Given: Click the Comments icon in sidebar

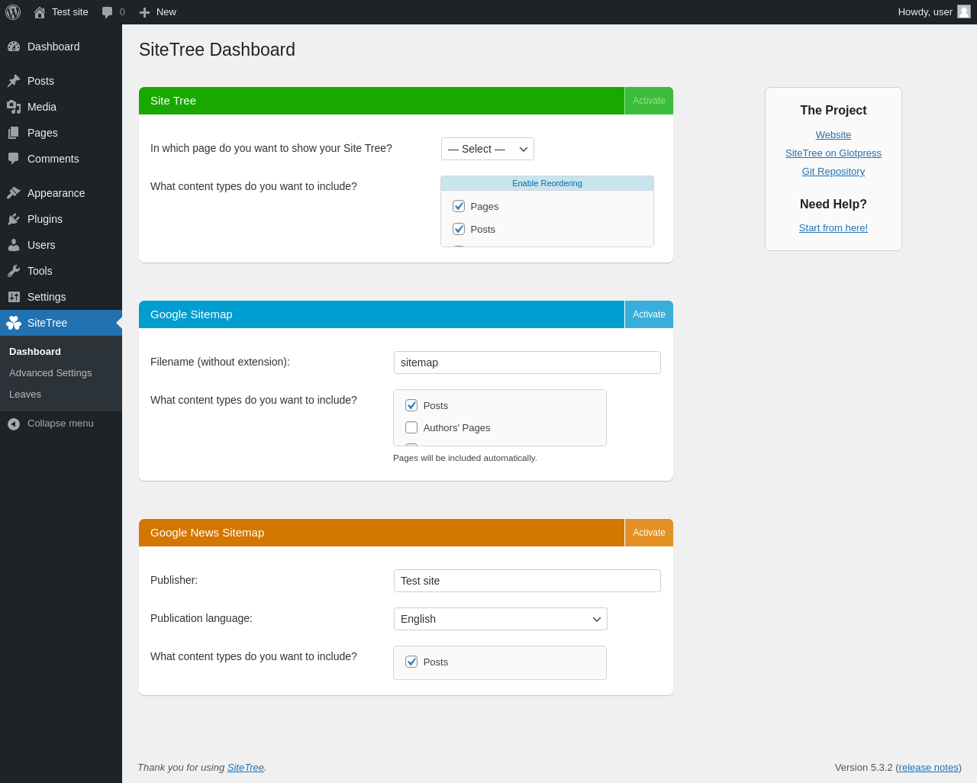Looking at the screenshot, I should tap(14, 159).
